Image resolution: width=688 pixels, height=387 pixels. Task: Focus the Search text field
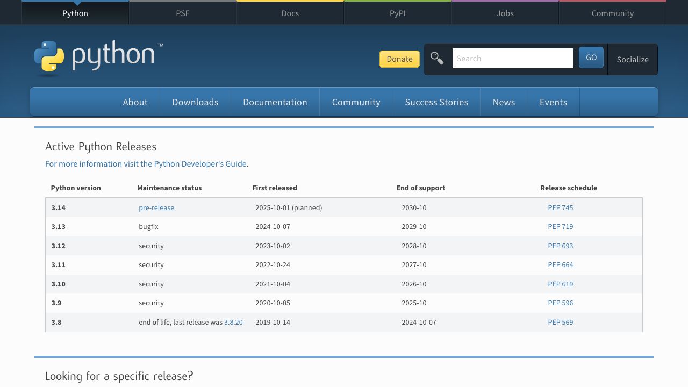point(512,59)
